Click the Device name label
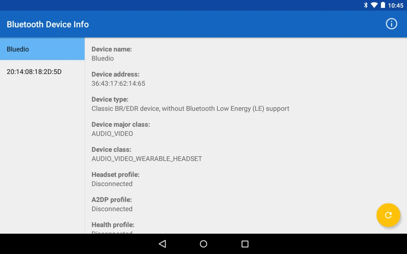Viewport: 407px width, 254px height. pos(112,49)
